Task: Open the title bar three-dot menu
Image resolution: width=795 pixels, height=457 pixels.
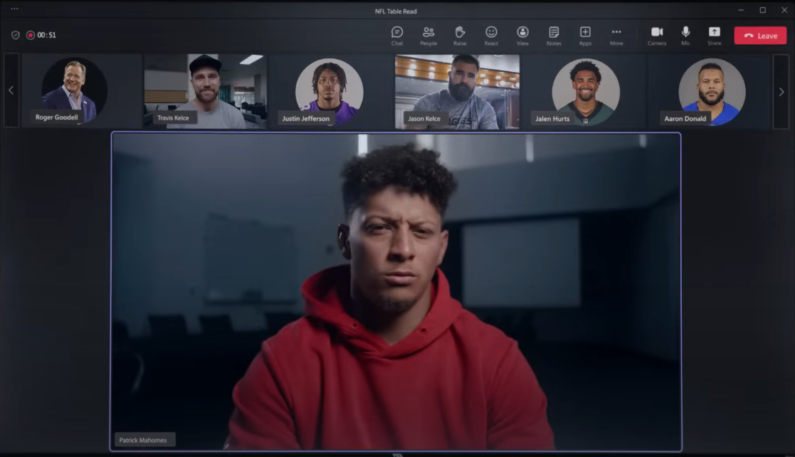Action: [x=14, y=9]
